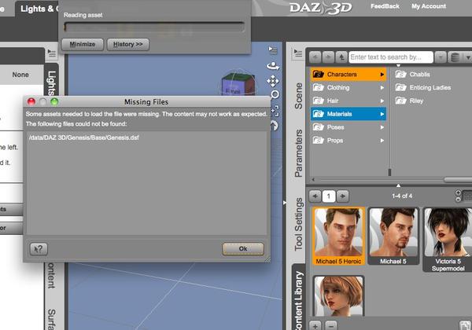
Task: Open the Tool Settings side tab
Action: [298, 224]
